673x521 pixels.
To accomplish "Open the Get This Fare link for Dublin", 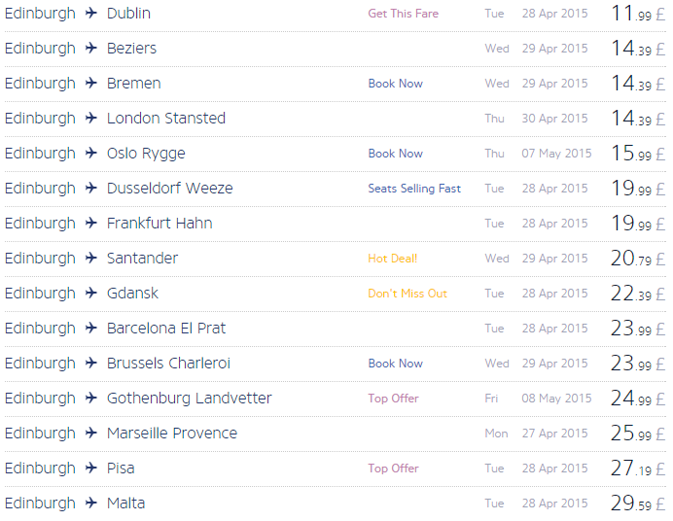I will (403, 14).
